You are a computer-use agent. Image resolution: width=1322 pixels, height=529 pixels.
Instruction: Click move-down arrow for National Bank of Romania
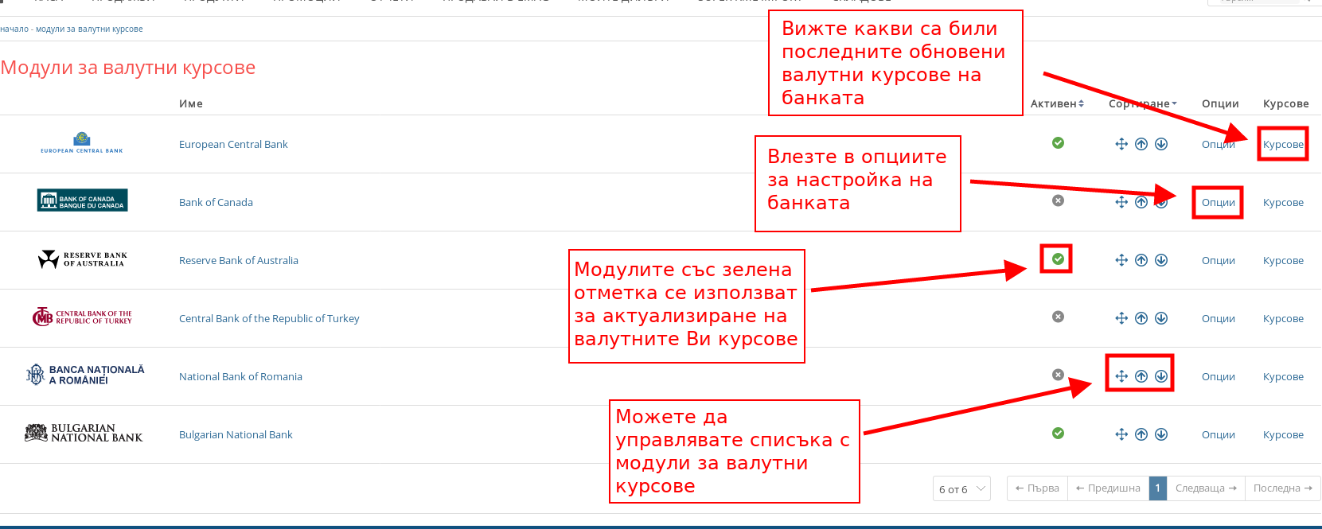(1161, 376)
